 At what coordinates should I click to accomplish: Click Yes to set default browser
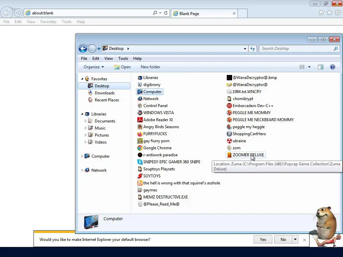(263, 240)
